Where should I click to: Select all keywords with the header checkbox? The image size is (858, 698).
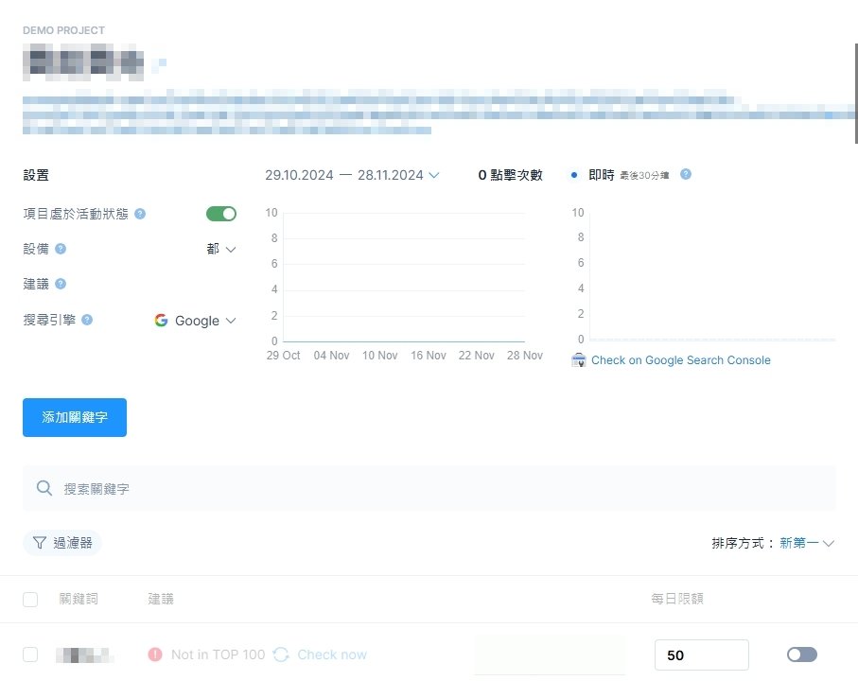click(x=29, y=599)
